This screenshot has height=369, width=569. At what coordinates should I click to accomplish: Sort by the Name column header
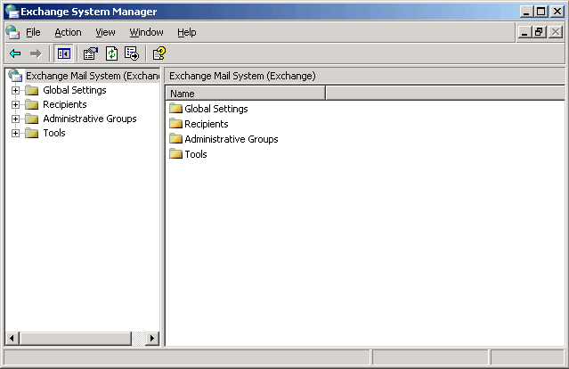coord(246,94)
